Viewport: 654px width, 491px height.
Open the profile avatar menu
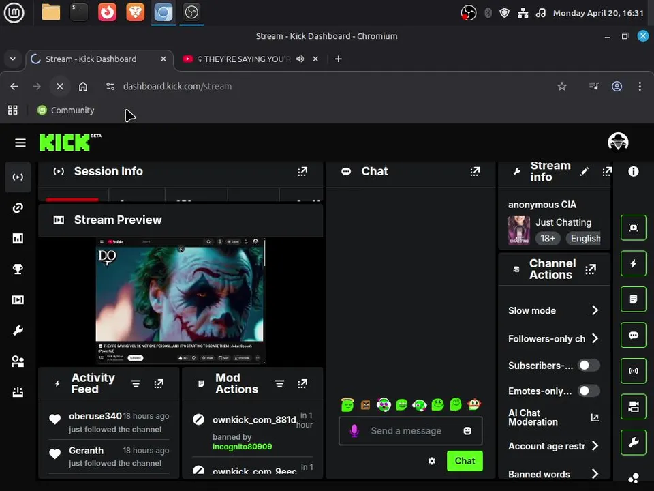point(618,142)
